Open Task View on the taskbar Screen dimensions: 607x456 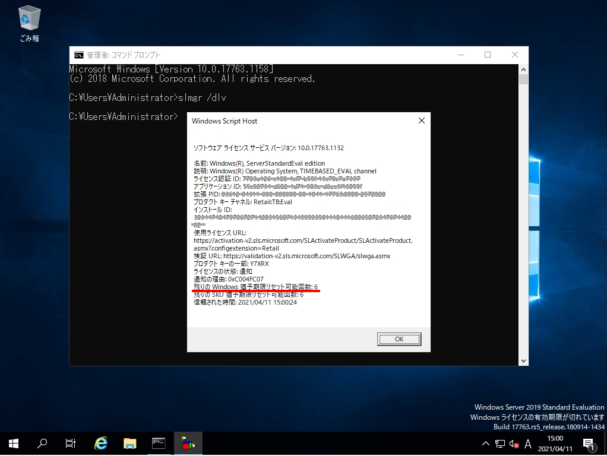coord(71,444)
